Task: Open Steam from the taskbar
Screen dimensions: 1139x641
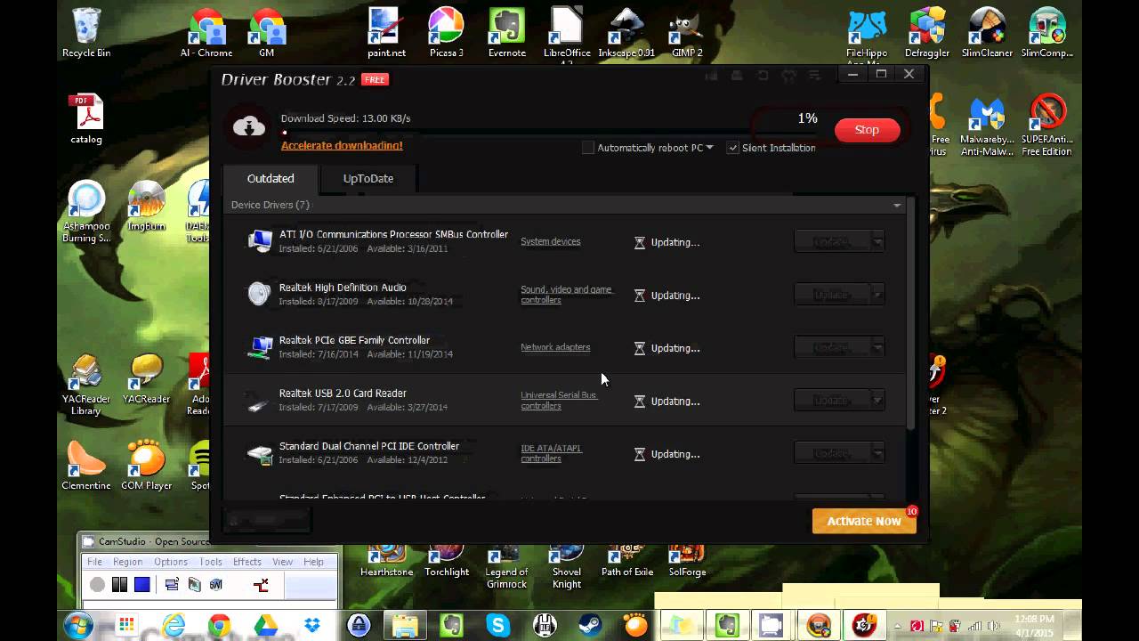Action: pyautogui.click(x=591, y=625)
